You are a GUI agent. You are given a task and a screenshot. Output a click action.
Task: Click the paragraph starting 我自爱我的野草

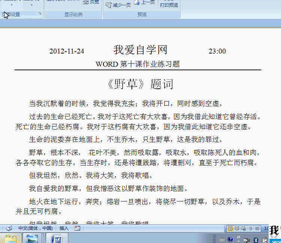pos(108,188)
